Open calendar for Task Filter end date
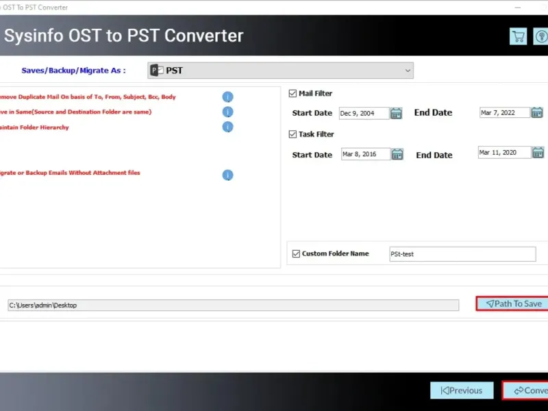The image size is (548, 411). click(x=538, y=152)
